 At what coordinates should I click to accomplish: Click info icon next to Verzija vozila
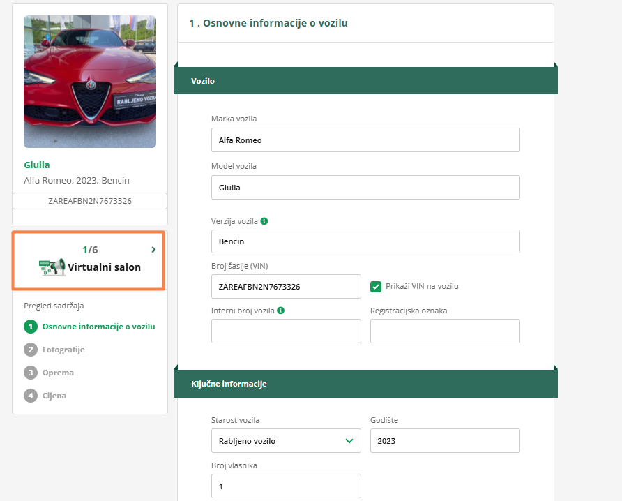point(264,221)
